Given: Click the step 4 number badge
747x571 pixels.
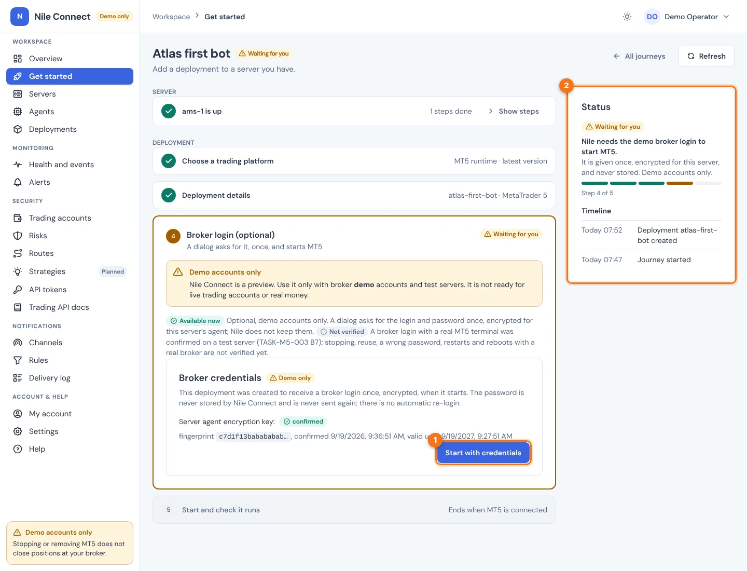Looking at the screenshot, I should (x=173, y=236).
